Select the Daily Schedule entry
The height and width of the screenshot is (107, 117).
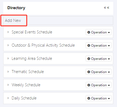point(24,98)
